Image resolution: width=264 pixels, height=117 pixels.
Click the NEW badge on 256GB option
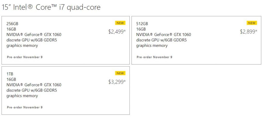coord(120,23)
